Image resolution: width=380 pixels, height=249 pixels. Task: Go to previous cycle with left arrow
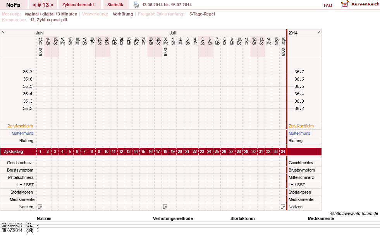34,5
